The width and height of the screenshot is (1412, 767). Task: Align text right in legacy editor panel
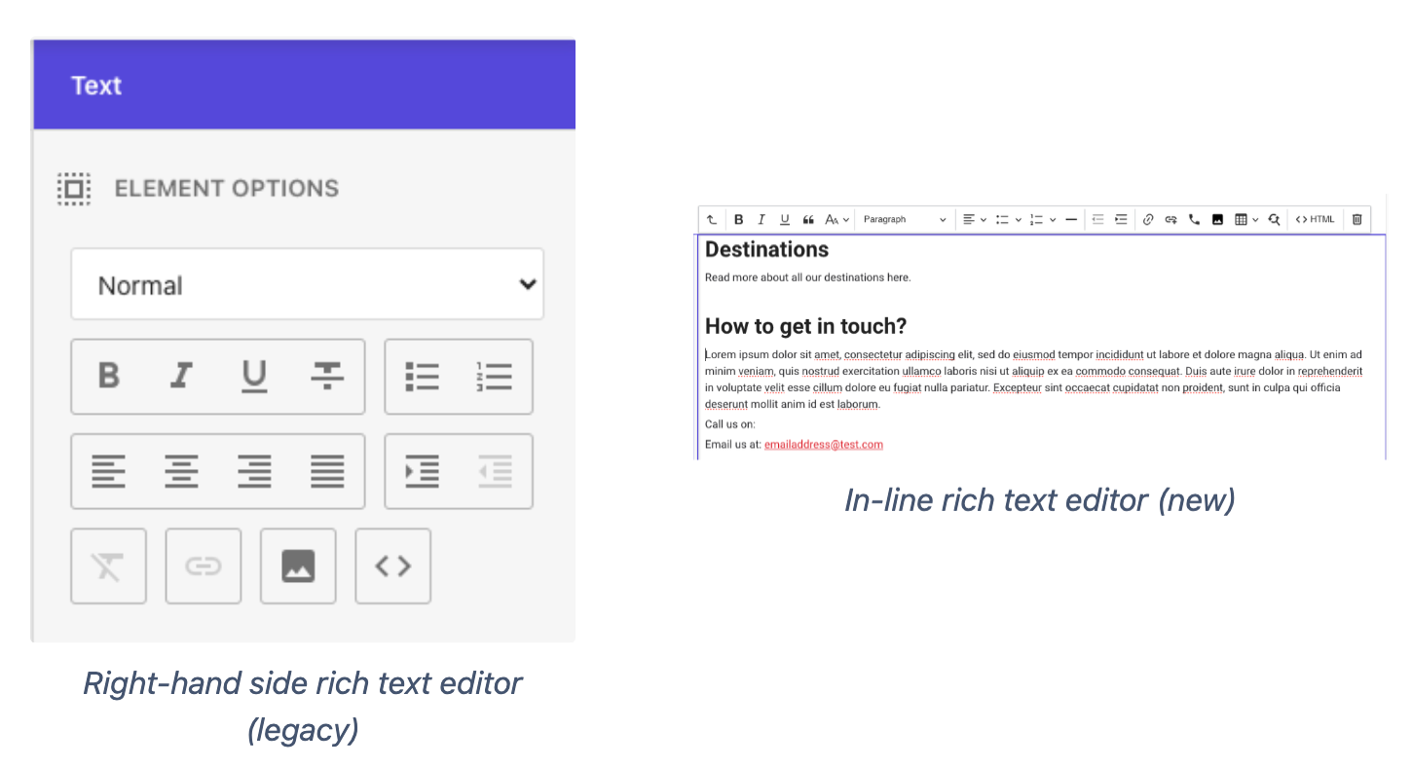(254, 471)
